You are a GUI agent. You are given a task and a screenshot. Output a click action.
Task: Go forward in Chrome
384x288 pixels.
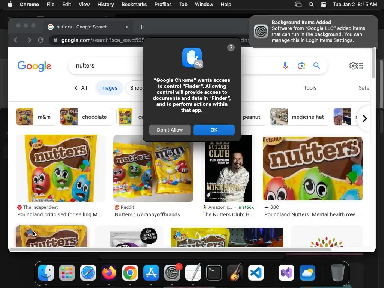click(28, 40)
